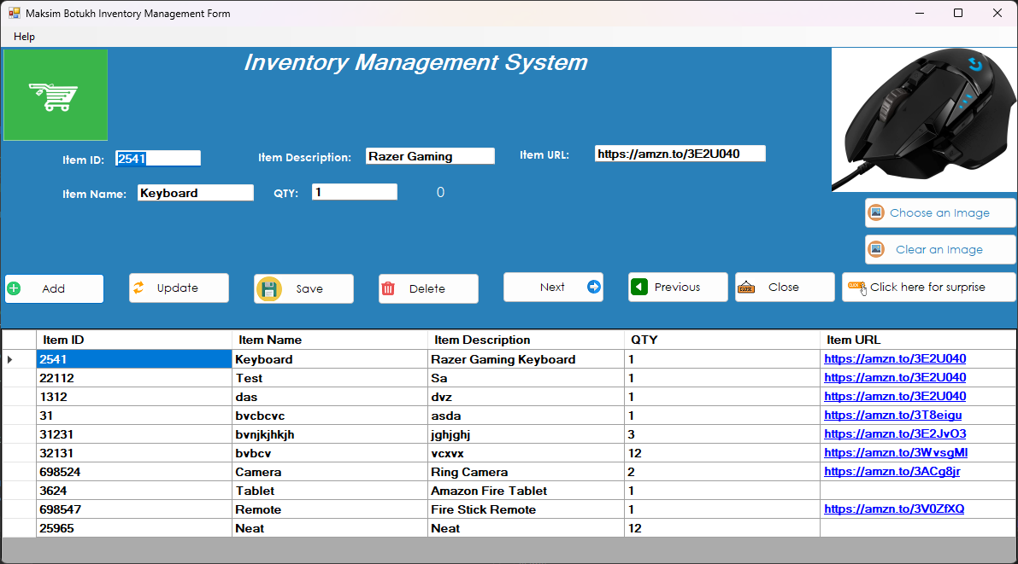This screenshot has height=564, width=1018.
Task: Click the Add button label
Action: pyautogui.click(x=53, y=289)
